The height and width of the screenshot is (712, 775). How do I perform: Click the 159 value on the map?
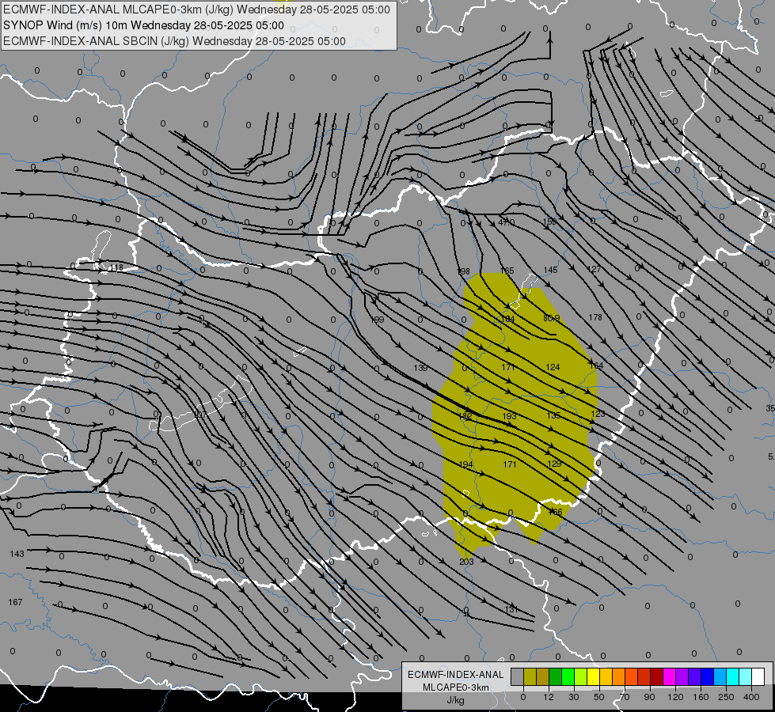pyautogui.click(x=549, y=222)
